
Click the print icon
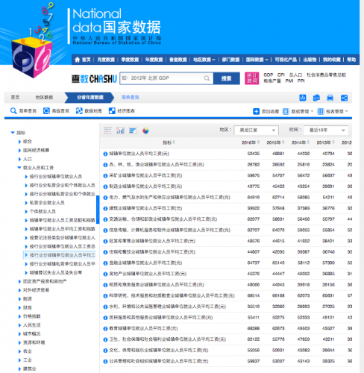(330, 98)
